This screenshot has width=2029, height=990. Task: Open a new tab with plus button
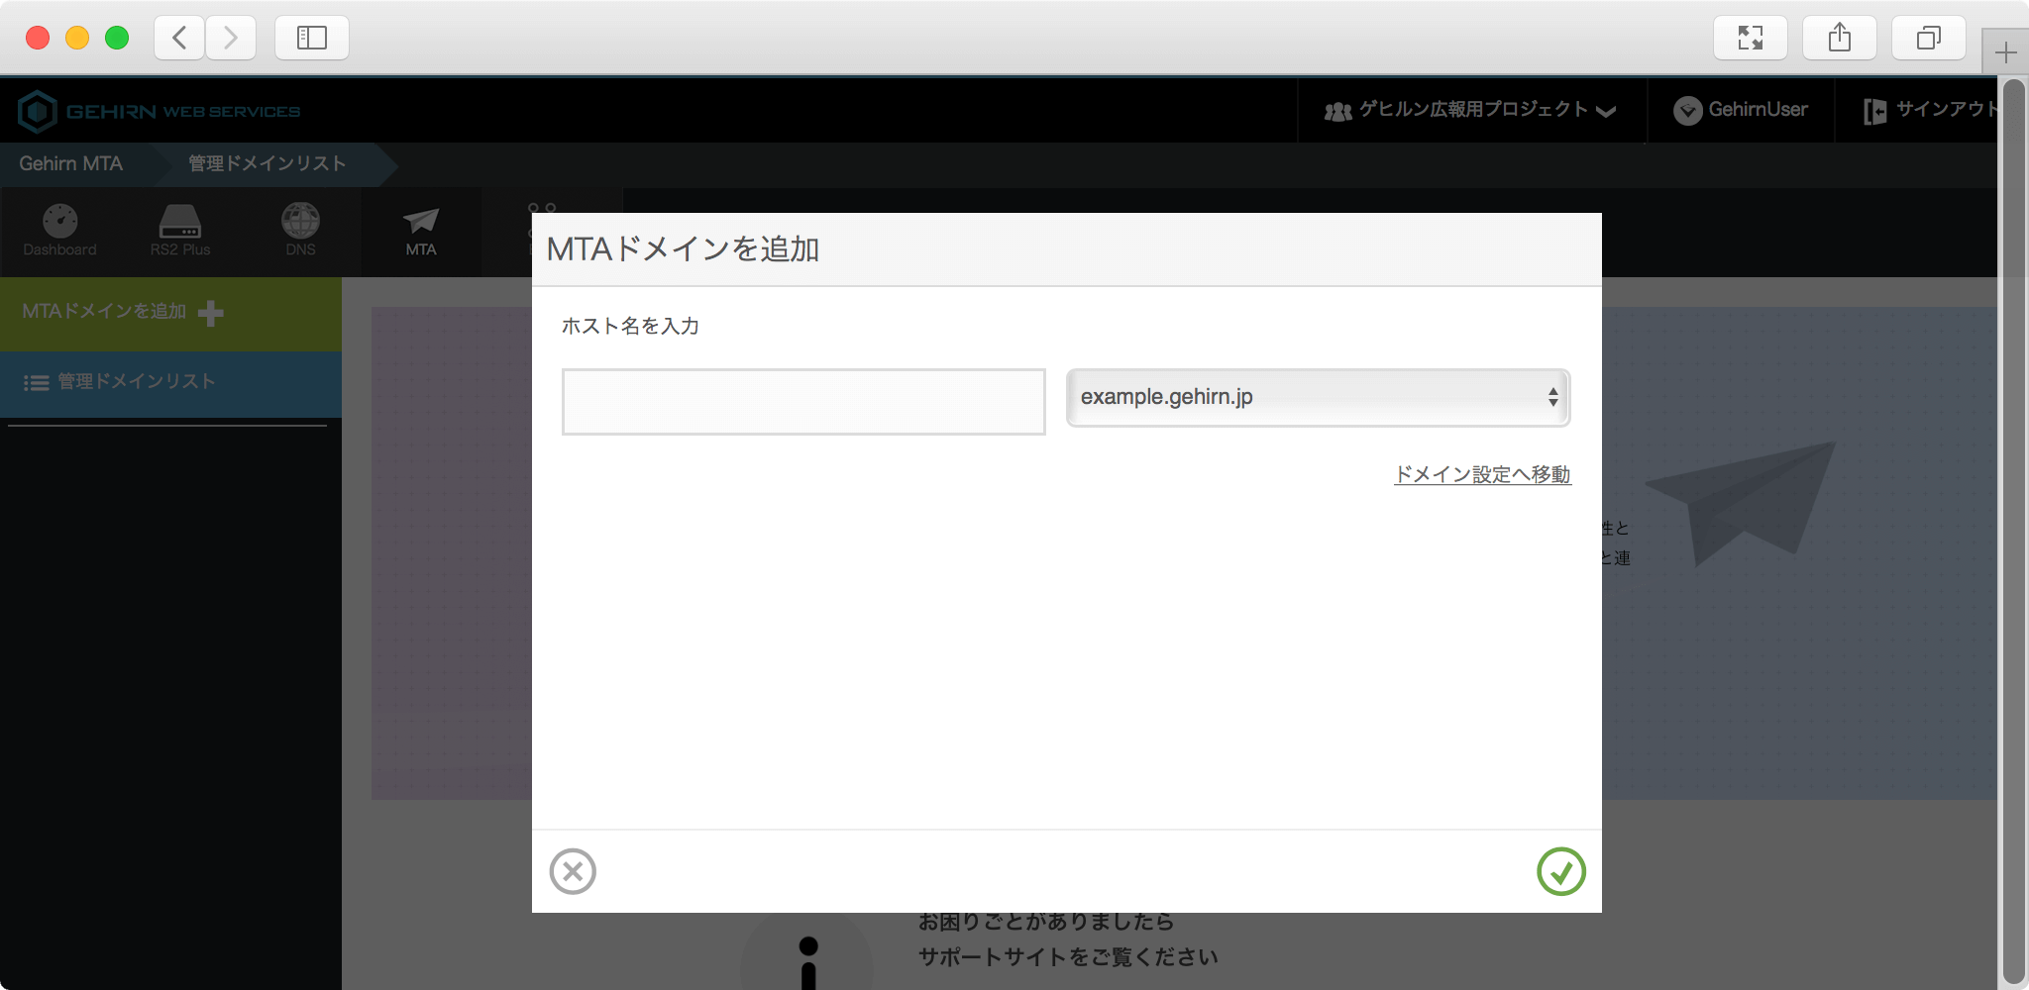pos(2005,52)
